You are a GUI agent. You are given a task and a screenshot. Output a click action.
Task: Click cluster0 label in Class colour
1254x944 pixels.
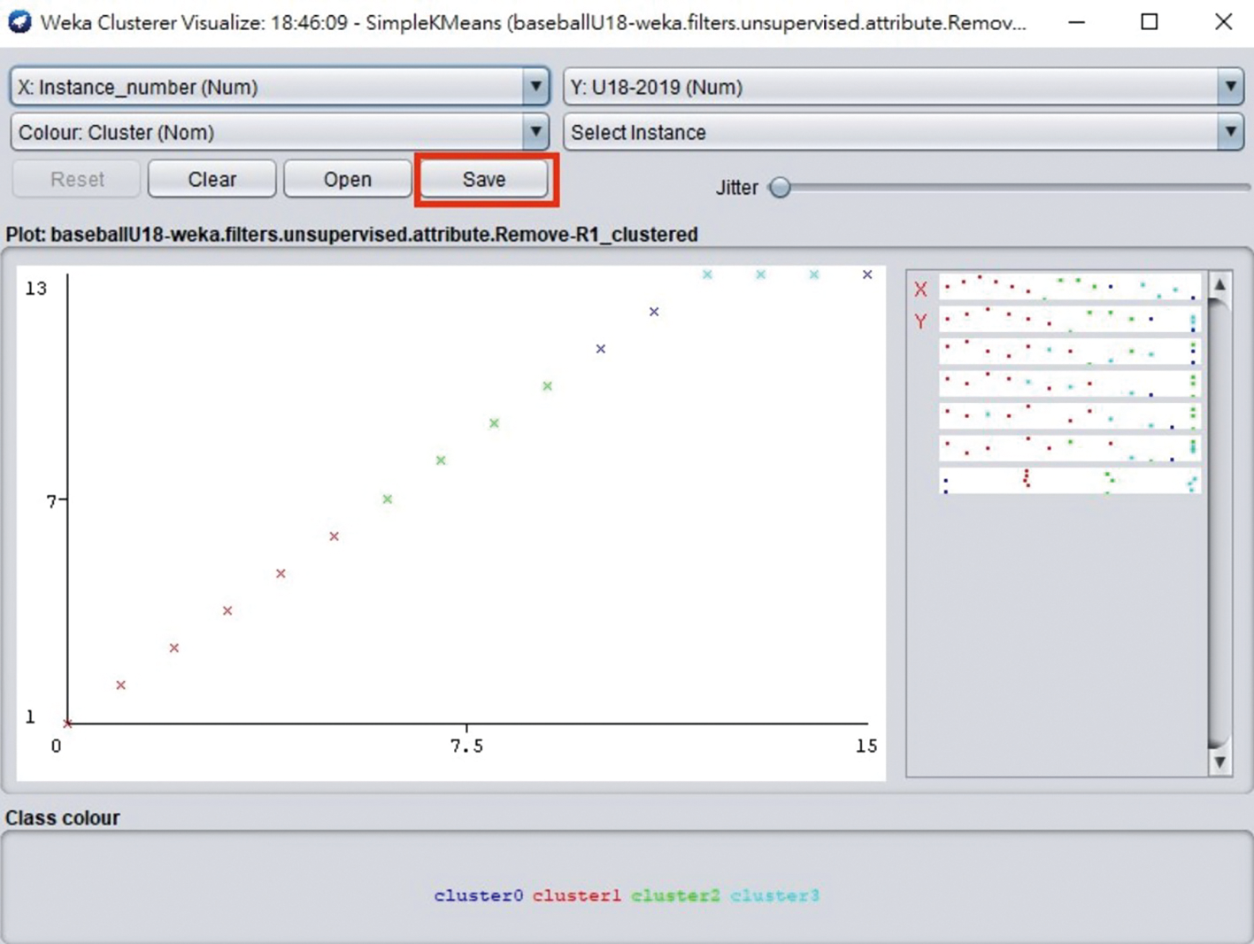479,895
